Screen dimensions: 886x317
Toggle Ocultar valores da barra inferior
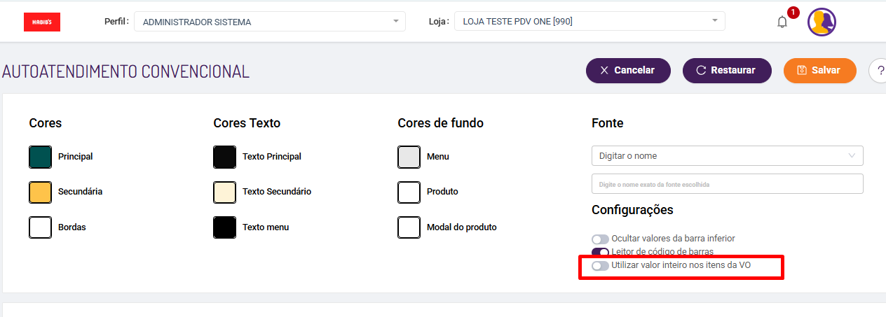tap(600, 239)
